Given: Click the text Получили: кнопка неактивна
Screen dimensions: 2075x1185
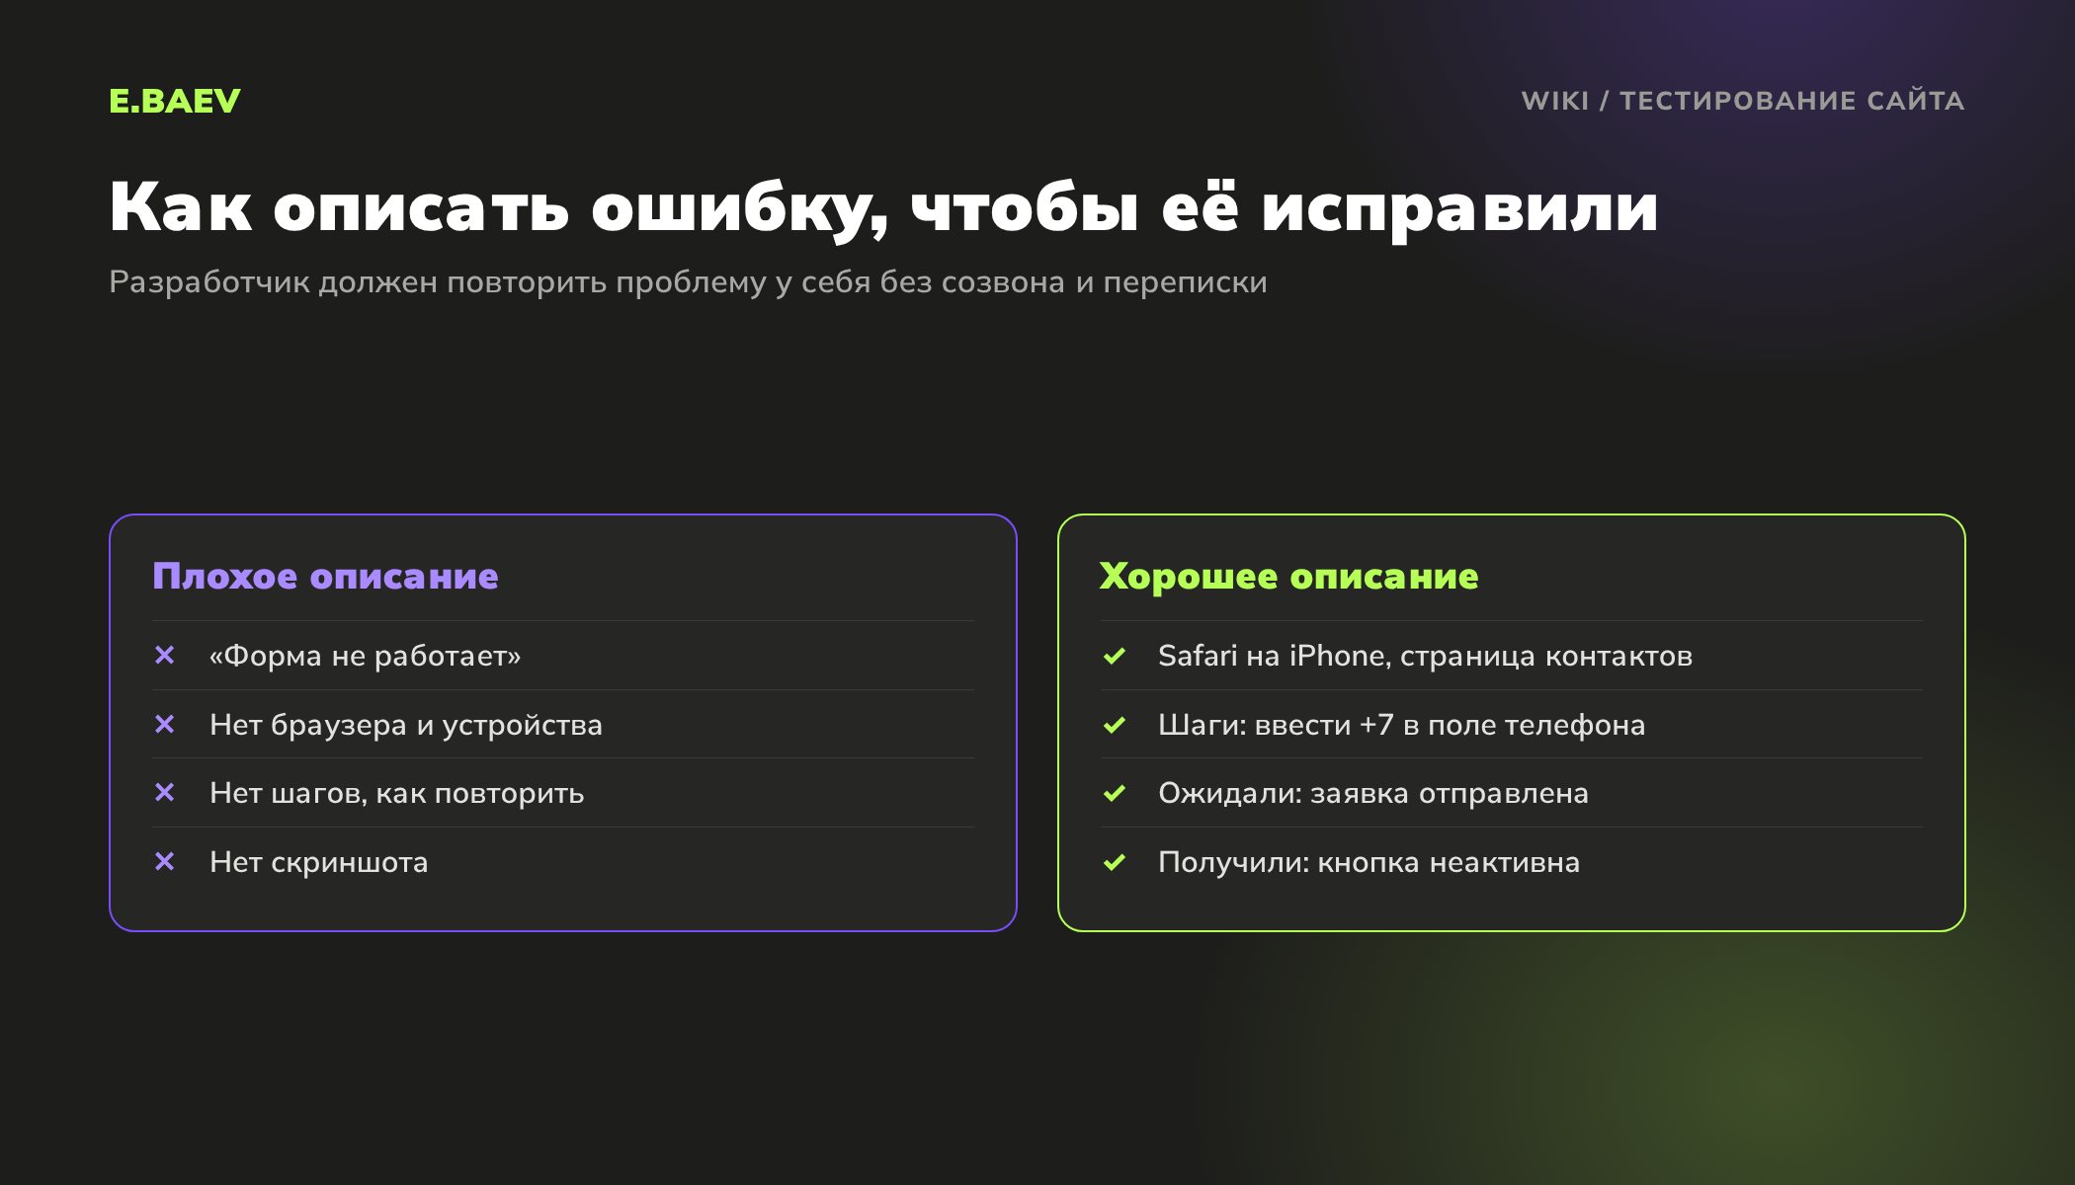Looking at the screenshot, I should (1369, 862).
